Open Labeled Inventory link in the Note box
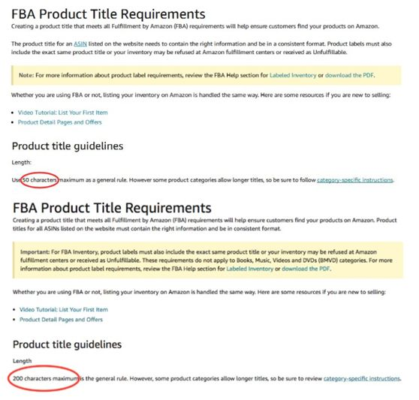 tap(293, 75)
